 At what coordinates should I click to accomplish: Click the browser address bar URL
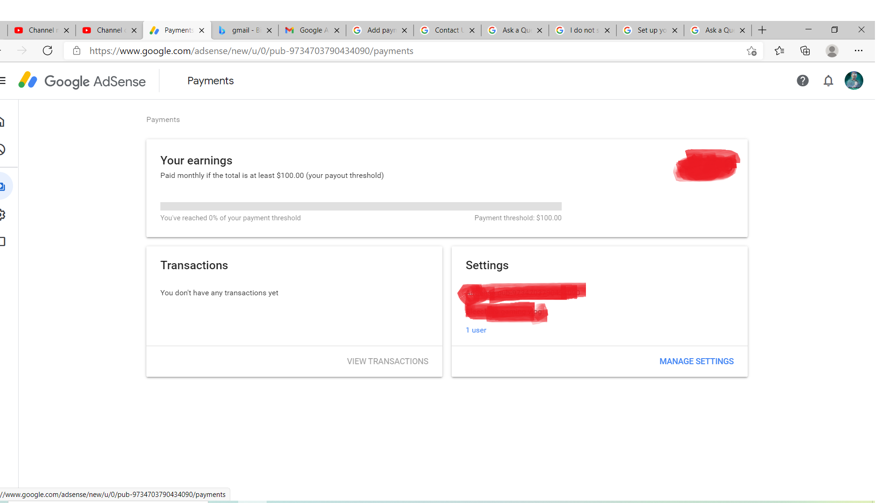point(252,51)
